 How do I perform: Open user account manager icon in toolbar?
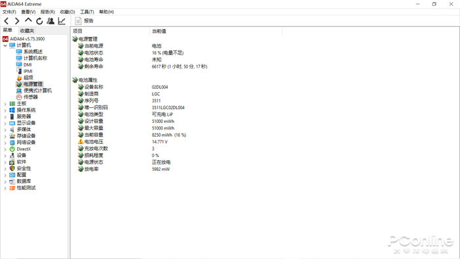(51, 21)
